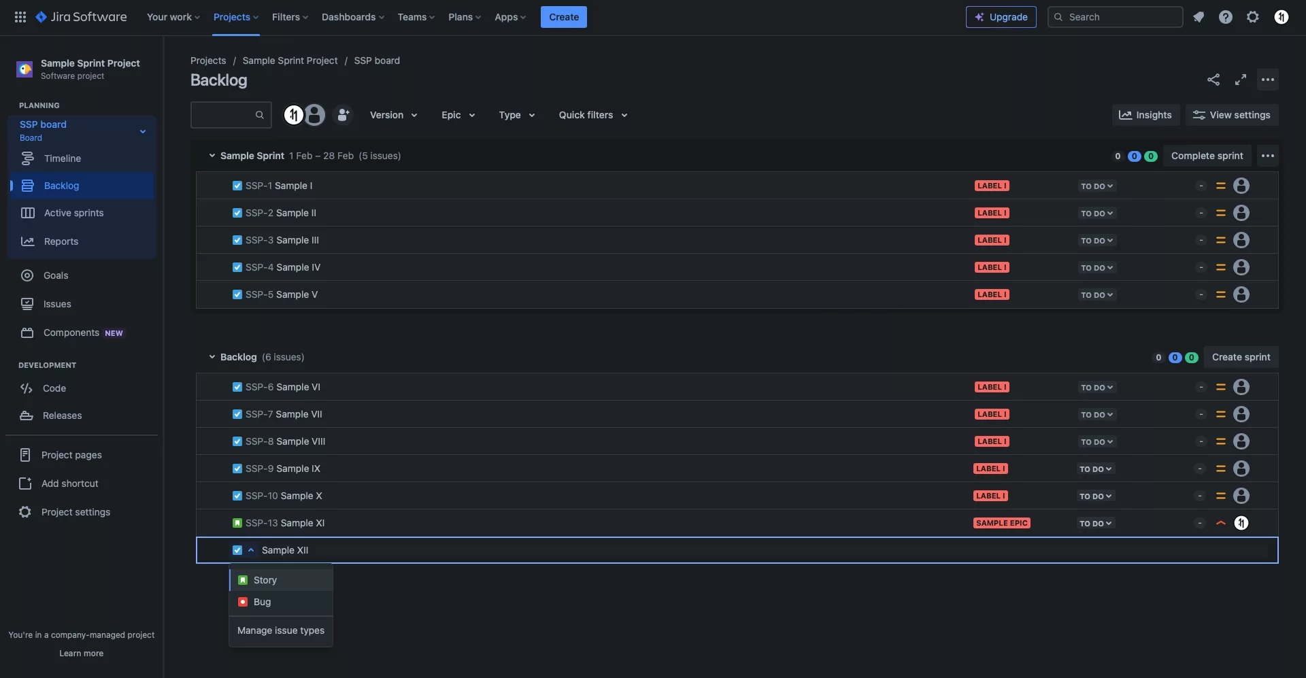Filter by the first user avatar
1306x678 pixels.
click(293, 115)
